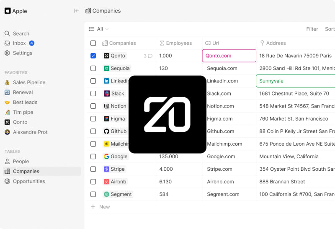Open the Sales Pipeline favorite
335x229 pixels.
point(29,82)
